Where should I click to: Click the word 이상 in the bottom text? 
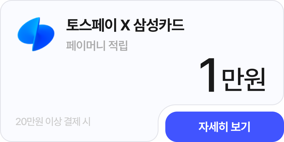[x=54, y=122]
